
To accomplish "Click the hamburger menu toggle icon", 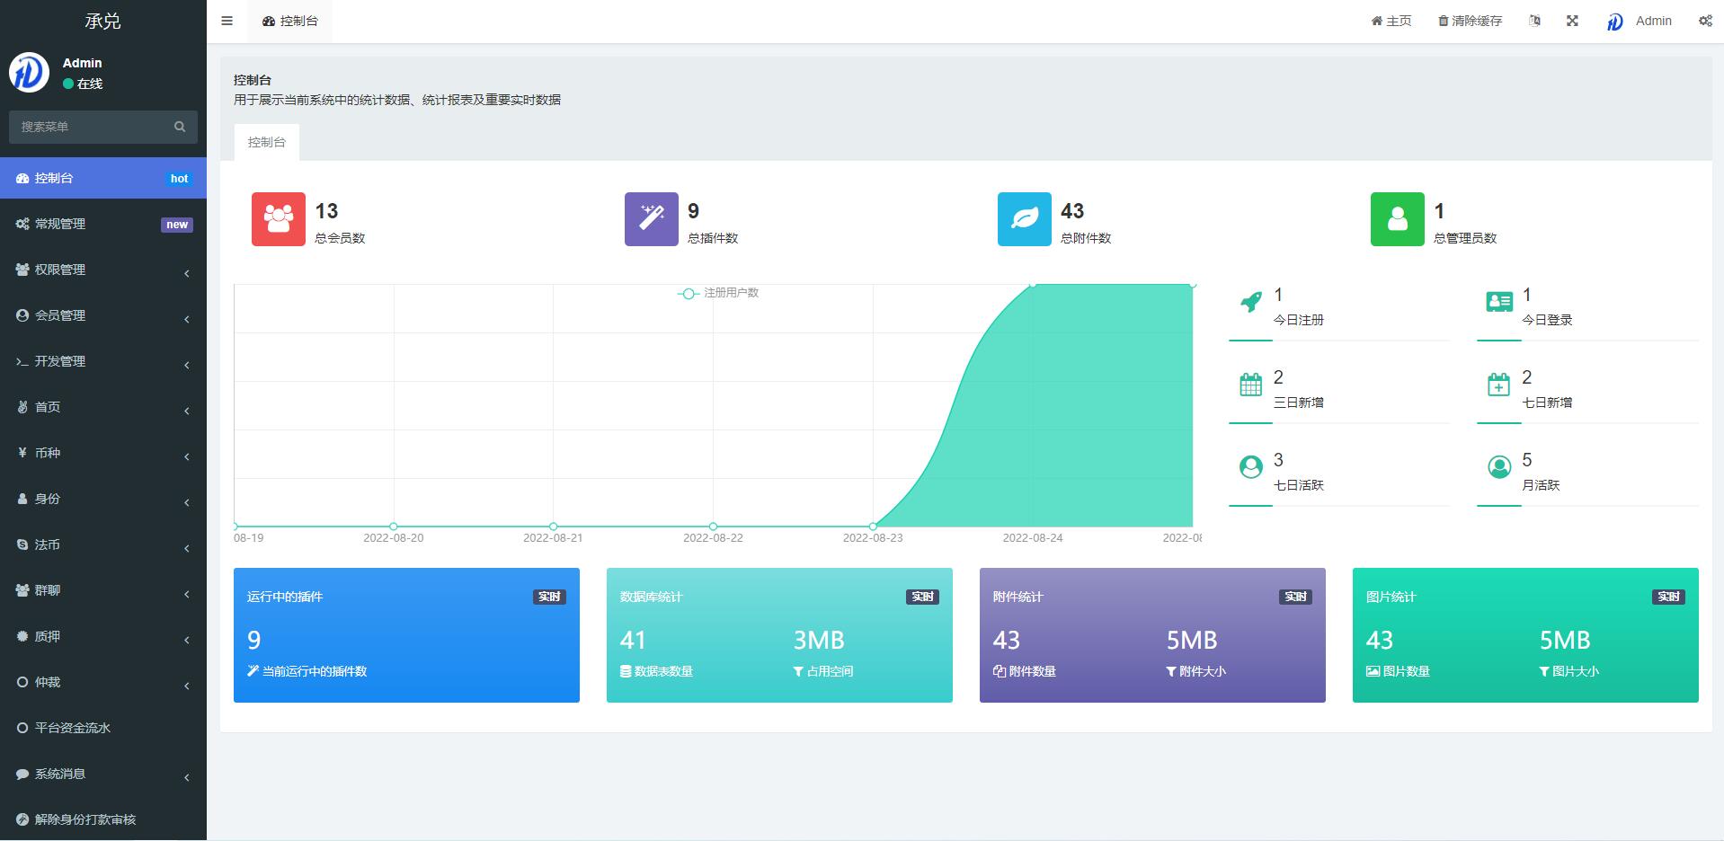I will coord(227,21).
